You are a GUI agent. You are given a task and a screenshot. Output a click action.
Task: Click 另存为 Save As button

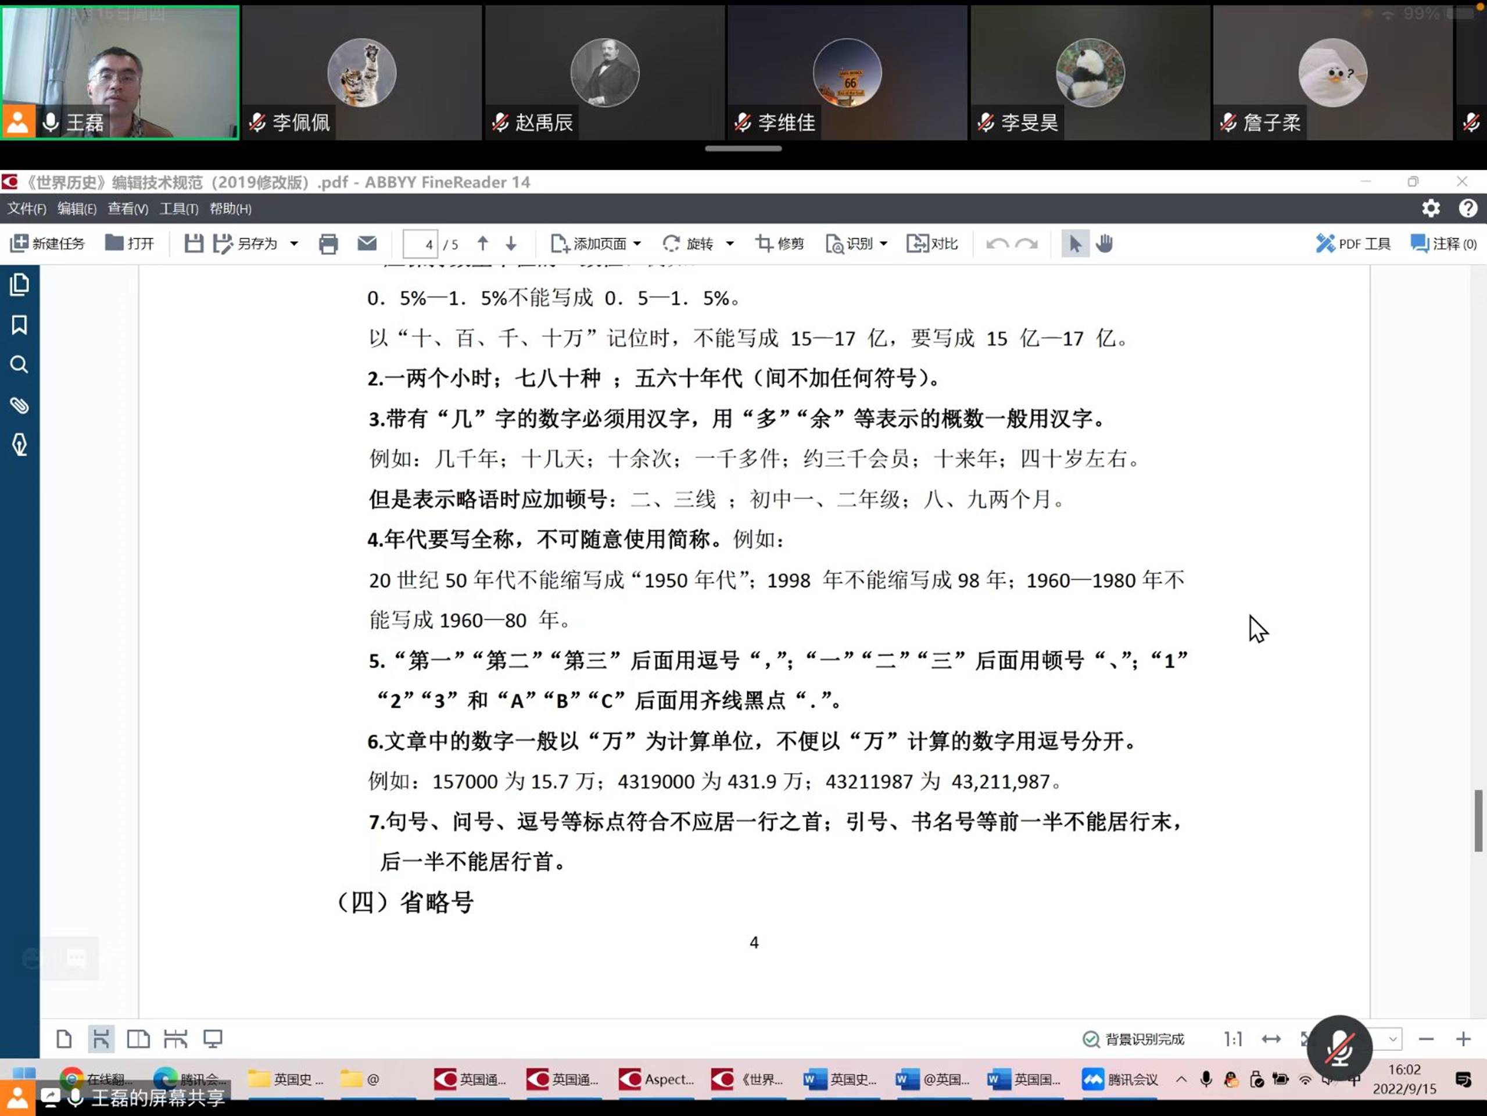click(x=246, y=244)
